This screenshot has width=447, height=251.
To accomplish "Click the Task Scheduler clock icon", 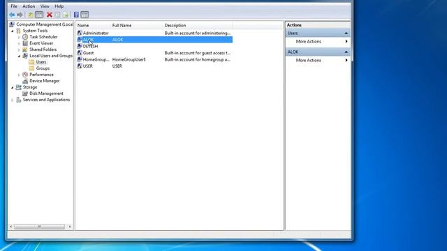I will [x=25, y=37].
